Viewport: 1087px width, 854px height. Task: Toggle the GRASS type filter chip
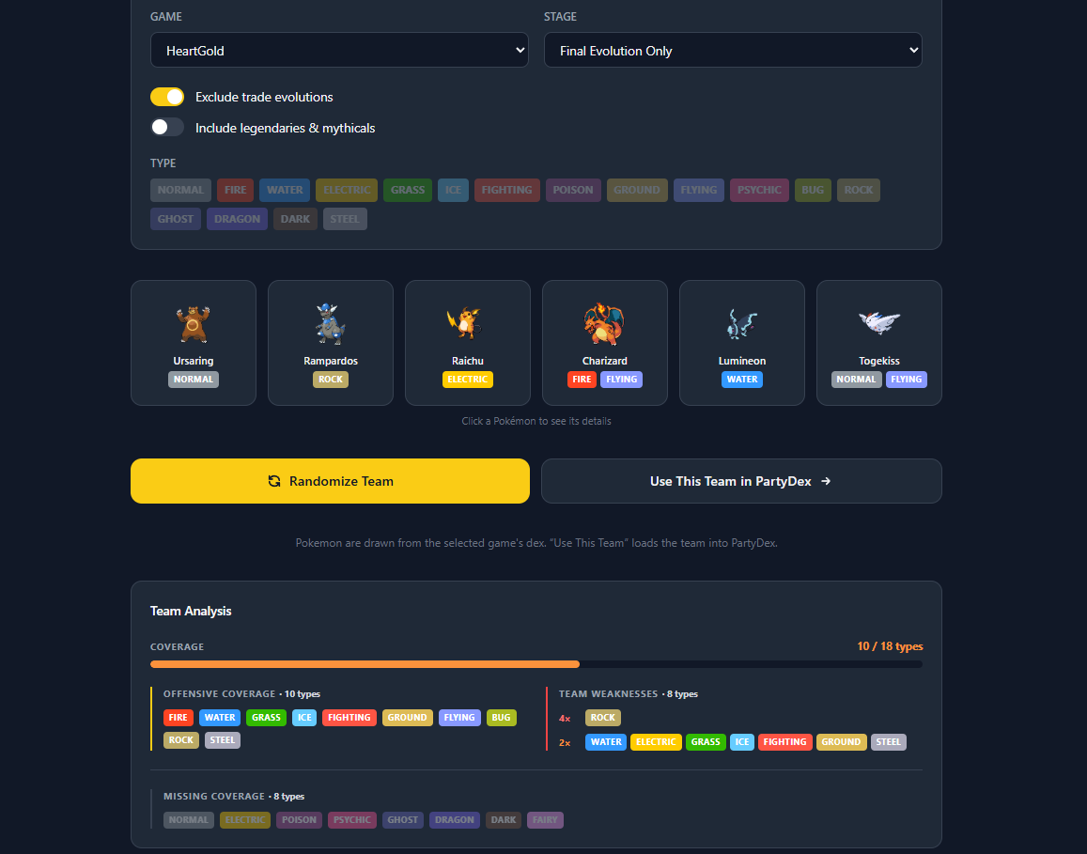[408, 190]
